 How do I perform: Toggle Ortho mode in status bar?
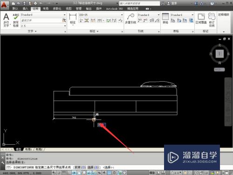coord(69,173)
